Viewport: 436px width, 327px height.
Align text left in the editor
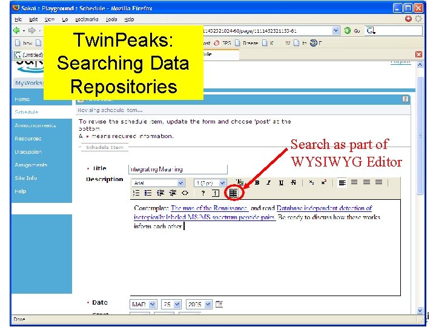342,182
